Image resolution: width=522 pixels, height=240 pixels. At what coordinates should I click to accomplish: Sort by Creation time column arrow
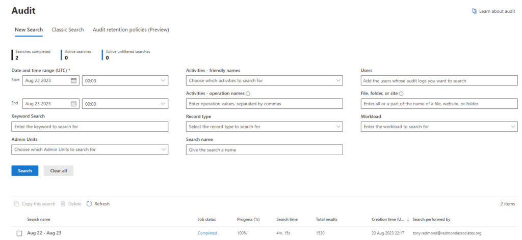click(x=408, y=220)
